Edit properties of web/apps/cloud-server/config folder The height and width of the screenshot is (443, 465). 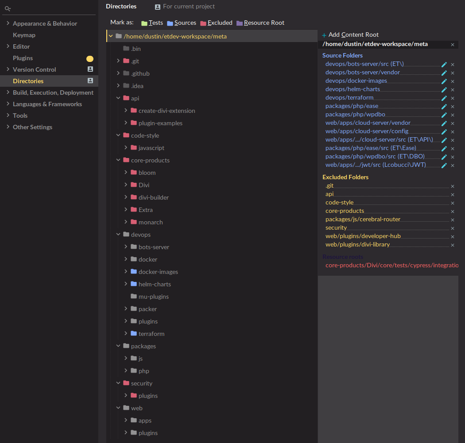(x=444, y=131)
